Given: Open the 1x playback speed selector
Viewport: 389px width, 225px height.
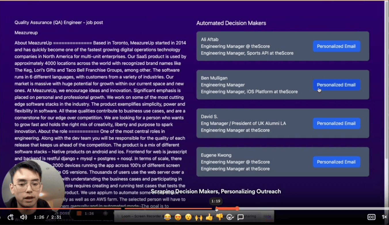Looking at the screenshot, I should (384, 217).
